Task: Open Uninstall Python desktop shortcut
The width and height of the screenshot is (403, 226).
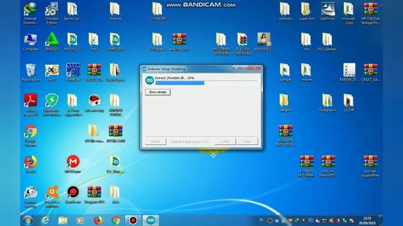Action: tap(52, 13)
